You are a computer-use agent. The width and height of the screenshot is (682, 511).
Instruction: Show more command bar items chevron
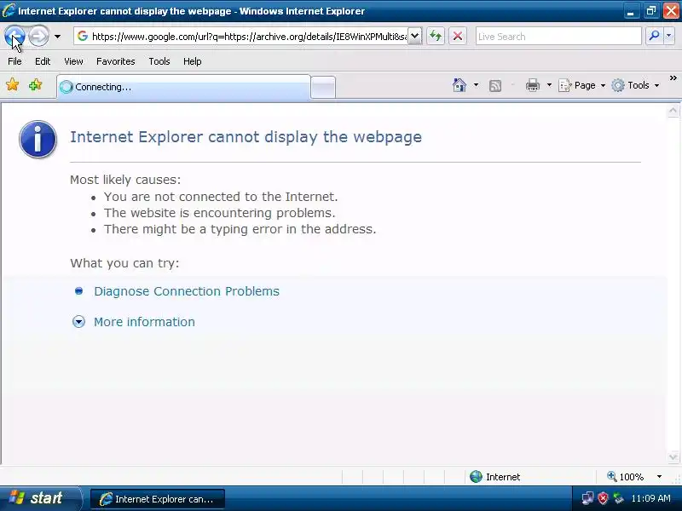pos(673,78)
